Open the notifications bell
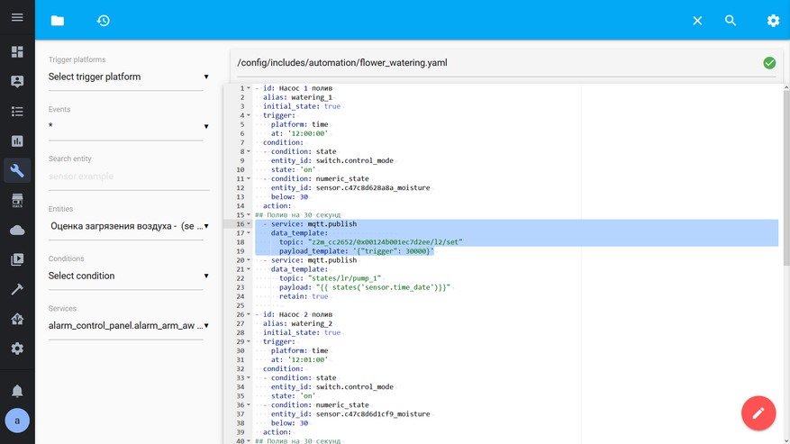Viewport: 790px width, 444px height. tap(17, 391)
